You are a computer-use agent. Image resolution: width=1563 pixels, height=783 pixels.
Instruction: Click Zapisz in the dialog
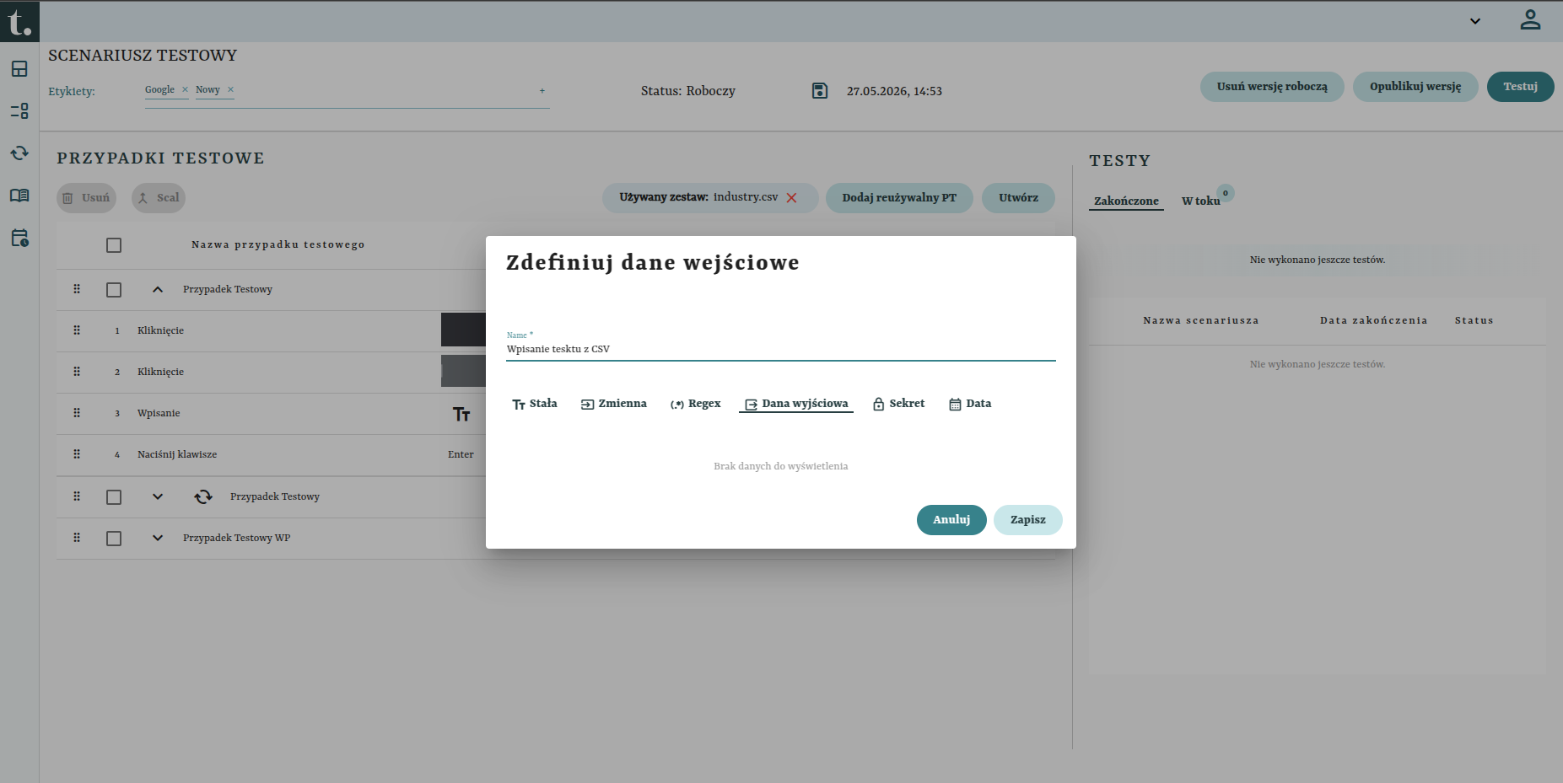pos(1028,520)
